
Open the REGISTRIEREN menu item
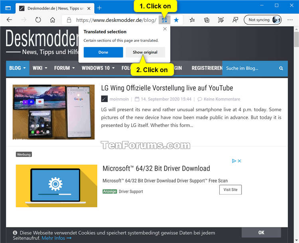click(x=207, y=68)
